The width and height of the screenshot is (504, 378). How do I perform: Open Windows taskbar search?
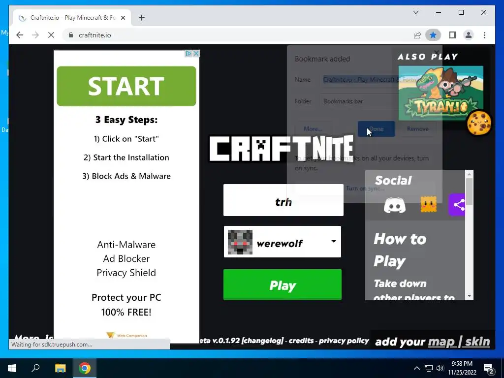[35, 368]
